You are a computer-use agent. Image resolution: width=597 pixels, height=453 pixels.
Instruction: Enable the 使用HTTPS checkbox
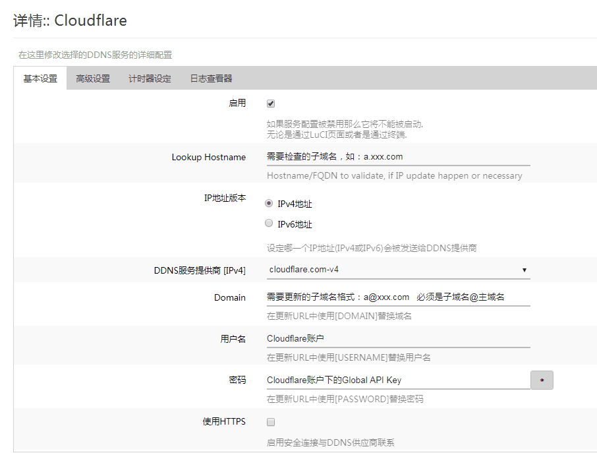pyautogui.click(x=271, y=422)
